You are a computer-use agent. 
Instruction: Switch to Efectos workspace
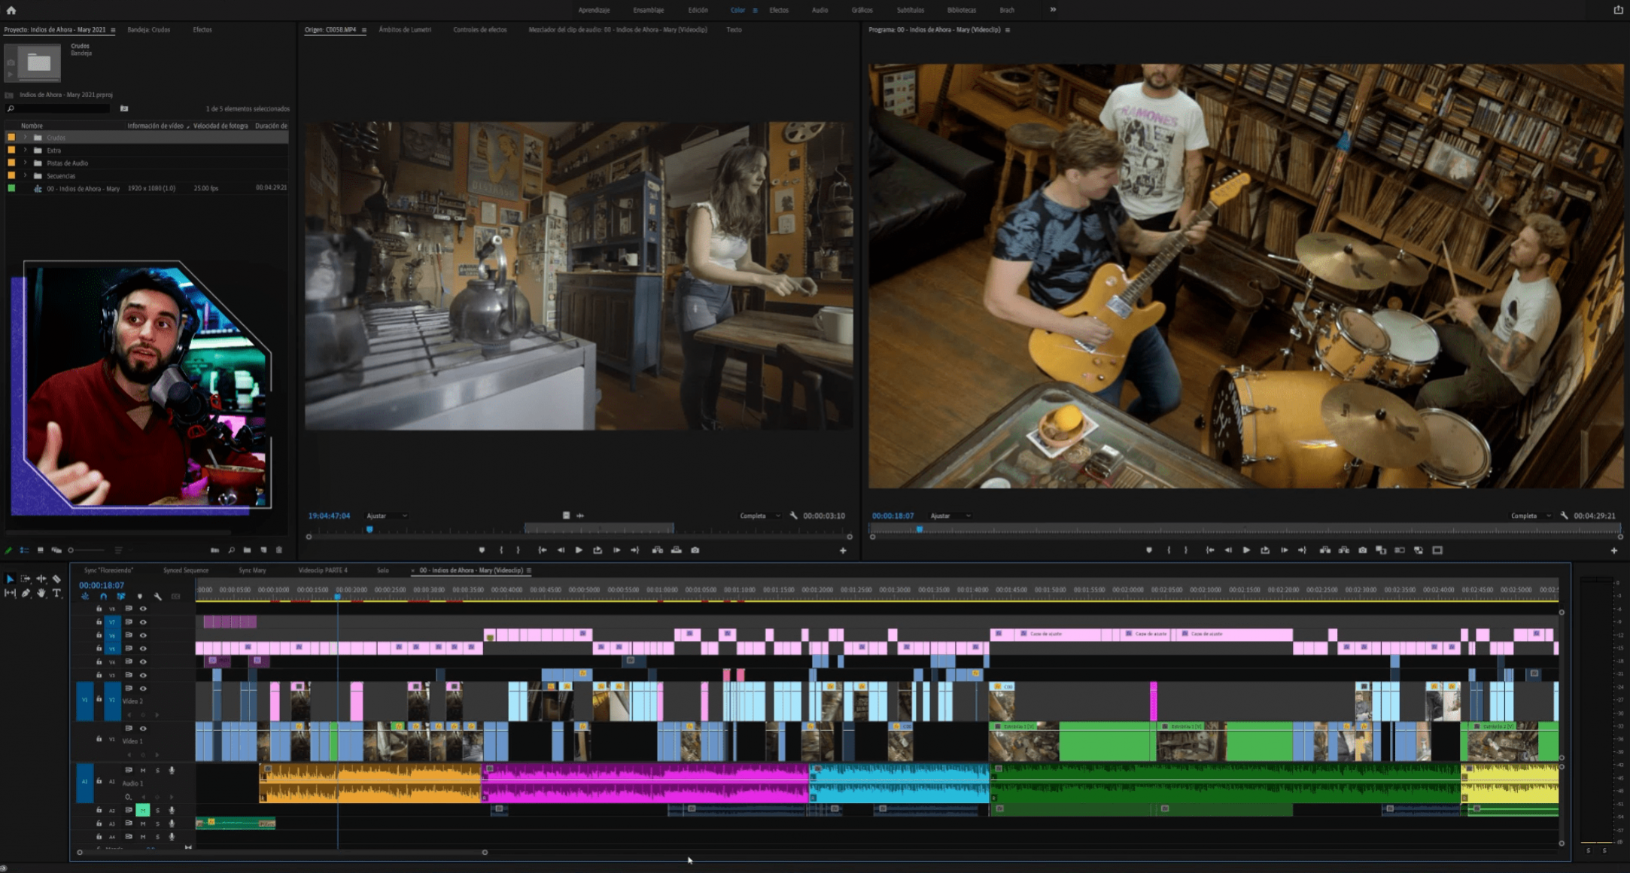[779, 10]
